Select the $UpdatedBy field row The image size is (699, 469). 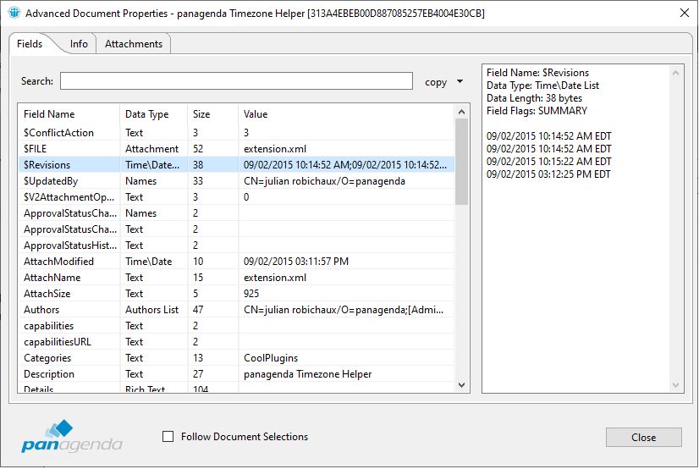(236, 181)
